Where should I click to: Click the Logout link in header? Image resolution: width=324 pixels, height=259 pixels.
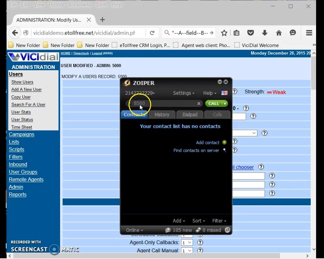[x=97, y=53]
